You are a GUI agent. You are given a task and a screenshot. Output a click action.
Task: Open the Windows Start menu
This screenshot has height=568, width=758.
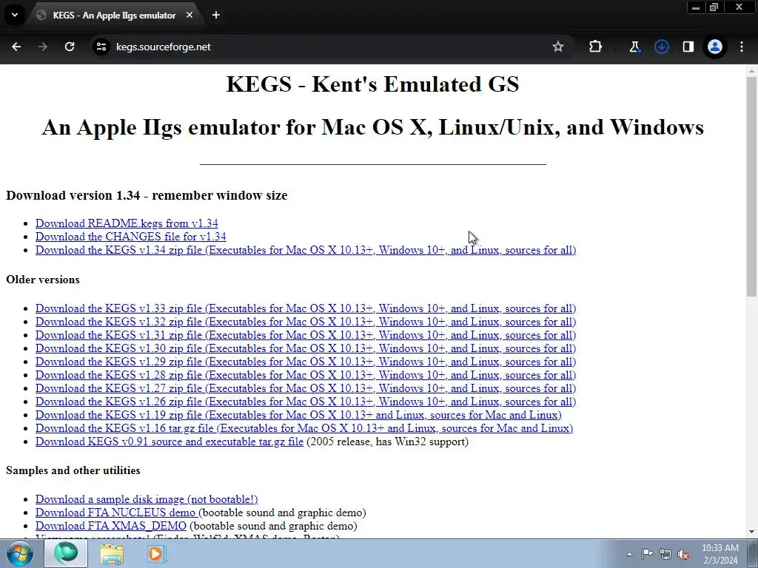(x=20, y=553)
